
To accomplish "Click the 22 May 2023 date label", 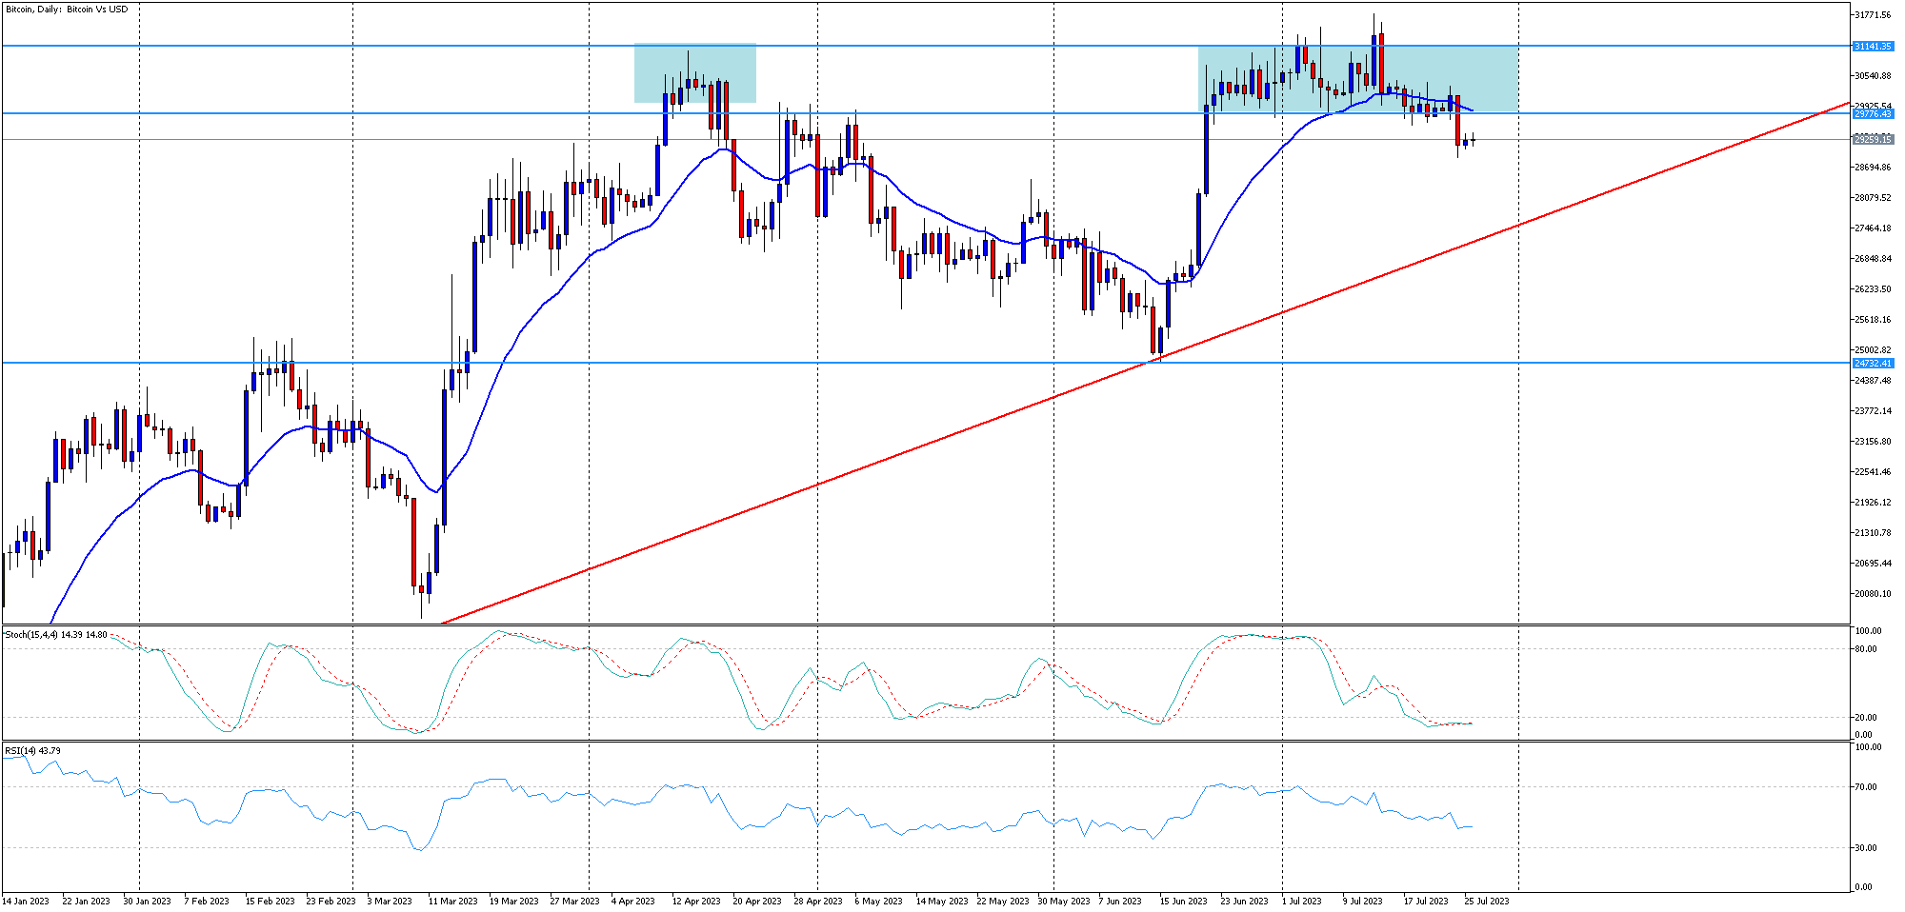I will point(1003,901).
